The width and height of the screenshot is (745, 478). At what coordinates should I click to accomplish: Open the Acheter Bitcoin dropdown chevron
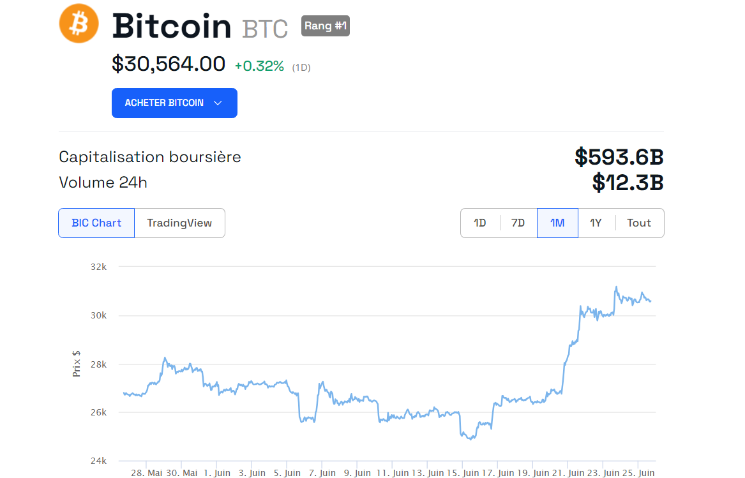(x=218, y=103)
